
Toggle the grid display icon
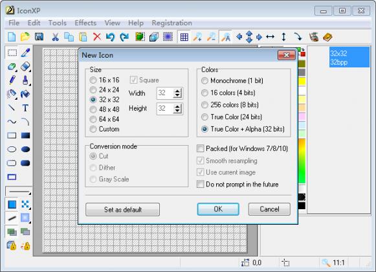[x=184, y=37]
